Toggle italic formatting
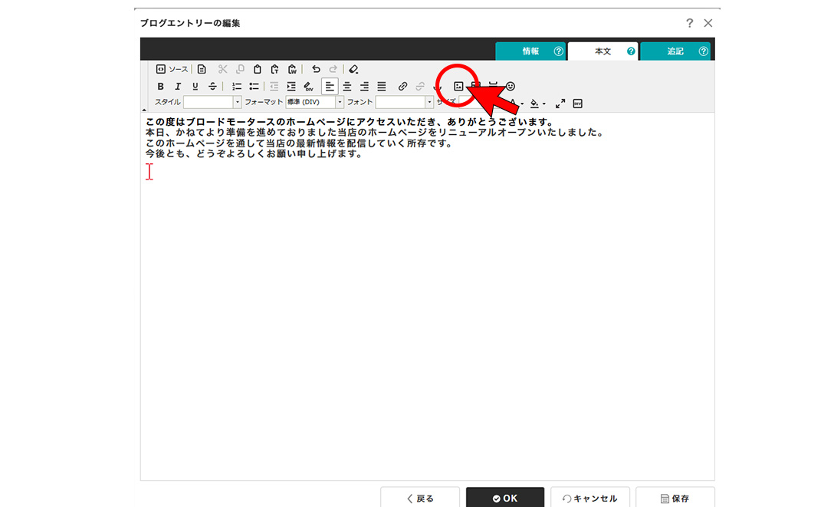Image resolution: width=834 pixels, height=507 pixels. tap(178, 87)
